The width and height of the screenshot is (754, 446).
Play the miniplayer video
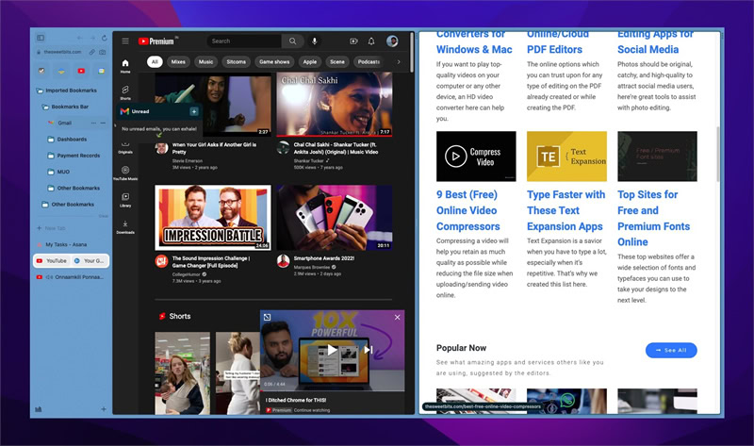[332, 350]
